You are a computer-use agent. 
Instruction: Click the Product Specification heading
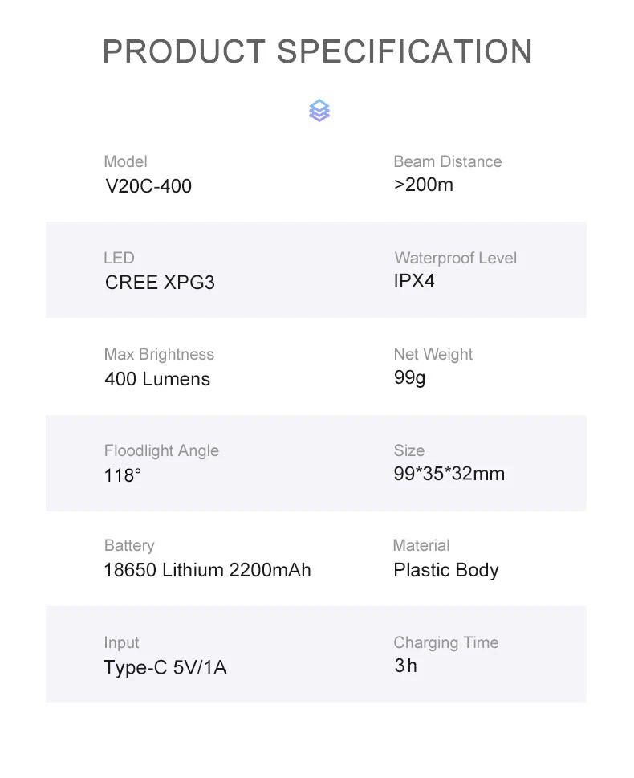coord(317,52)
